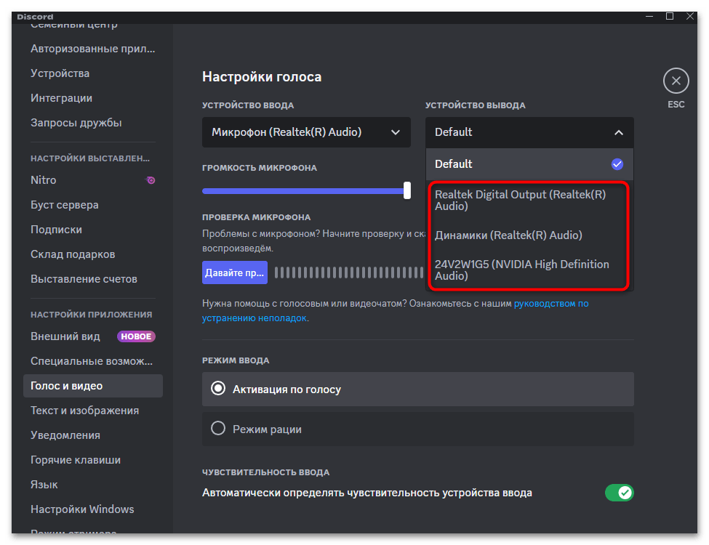Open Текст и изображения section
Screen dimensions: 709x545
click(x=92, y=411)
